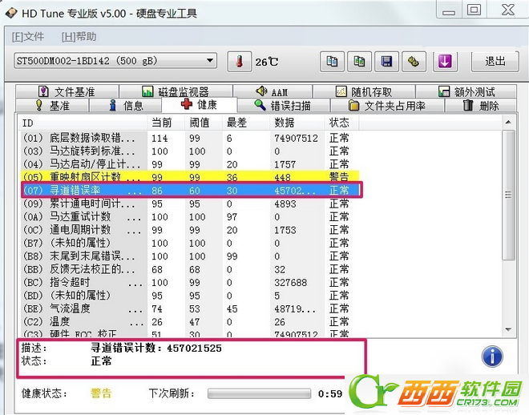
Task: Switch to the 文件基准 tab
Action: click(x=67, y=91)
